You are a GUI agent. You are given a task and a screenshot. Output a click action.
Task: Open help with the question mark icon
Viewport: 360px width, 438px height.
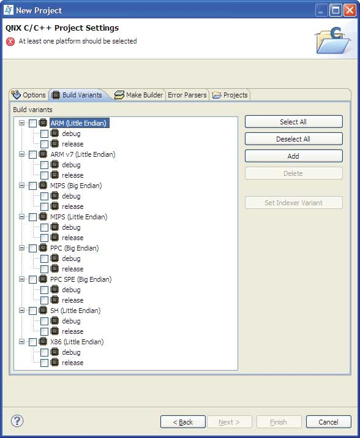point(17,421)
